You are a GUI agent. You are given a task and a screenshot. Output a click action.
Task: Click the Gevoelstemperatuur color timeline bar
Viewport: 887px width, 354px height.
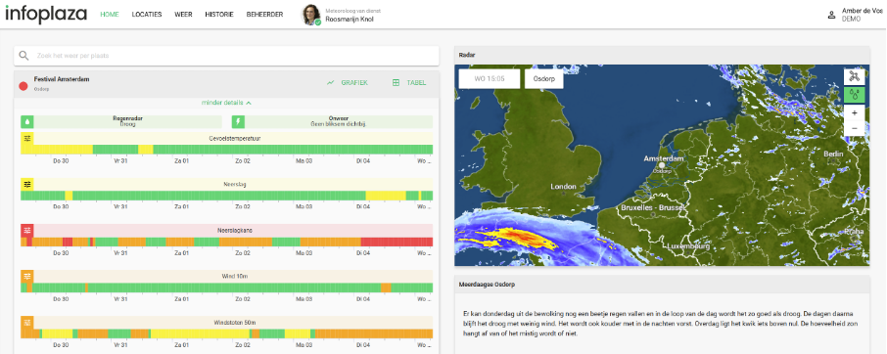(x=227, y=150)
